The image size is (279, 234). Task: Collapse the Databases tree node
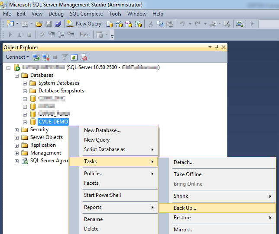[x=17, y=75]
